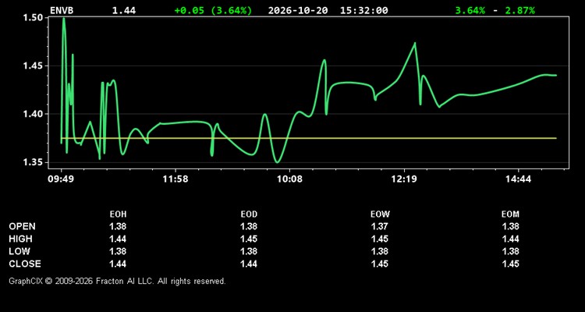Select the EOW close value 1.45
Image resolution: width=585 pixels, height=312 pixels.
(380, 264)
